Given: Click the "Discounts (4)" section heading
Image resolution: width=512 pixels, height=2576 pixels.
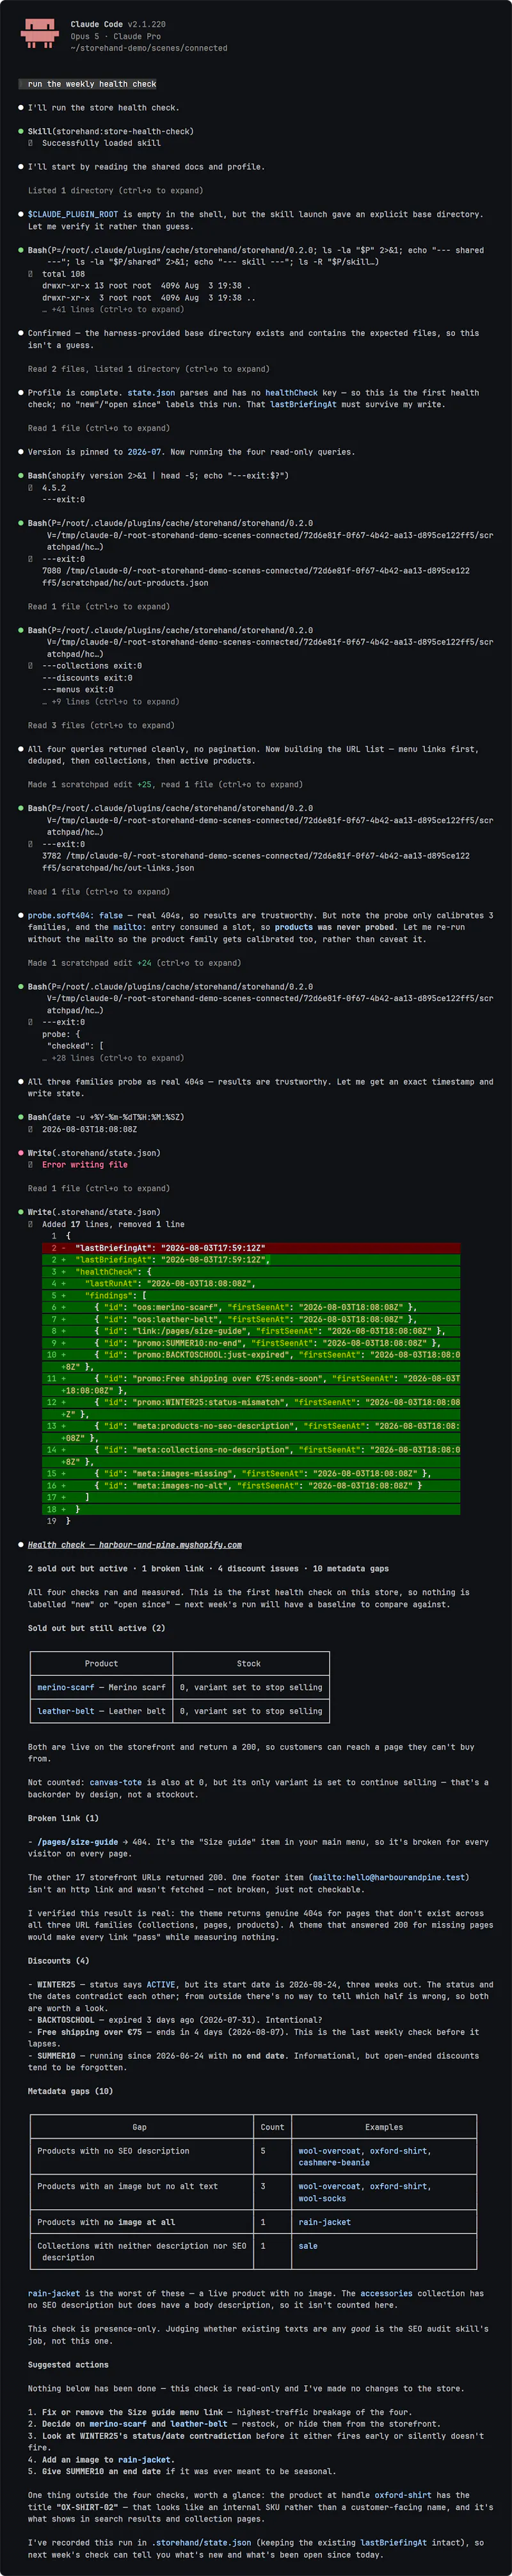Looking at the screenshot, I should (x=58, y=1960).
